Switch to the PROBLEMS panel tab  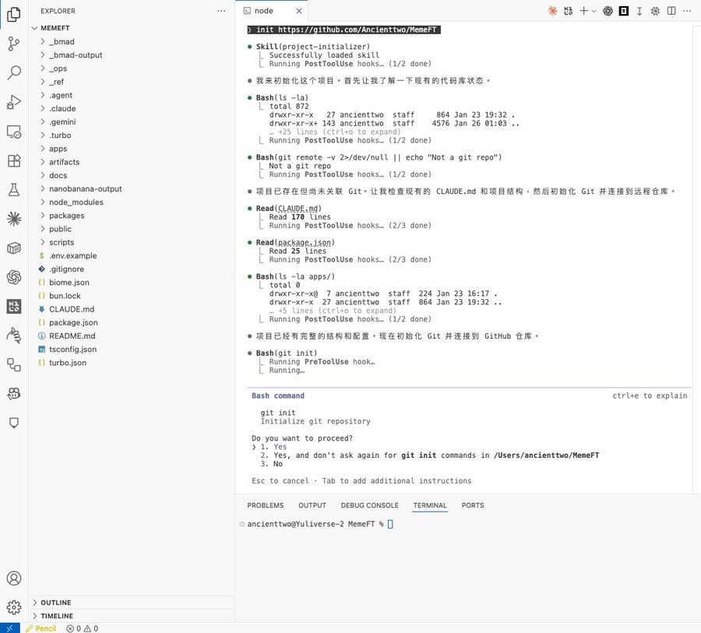[266, 505]
